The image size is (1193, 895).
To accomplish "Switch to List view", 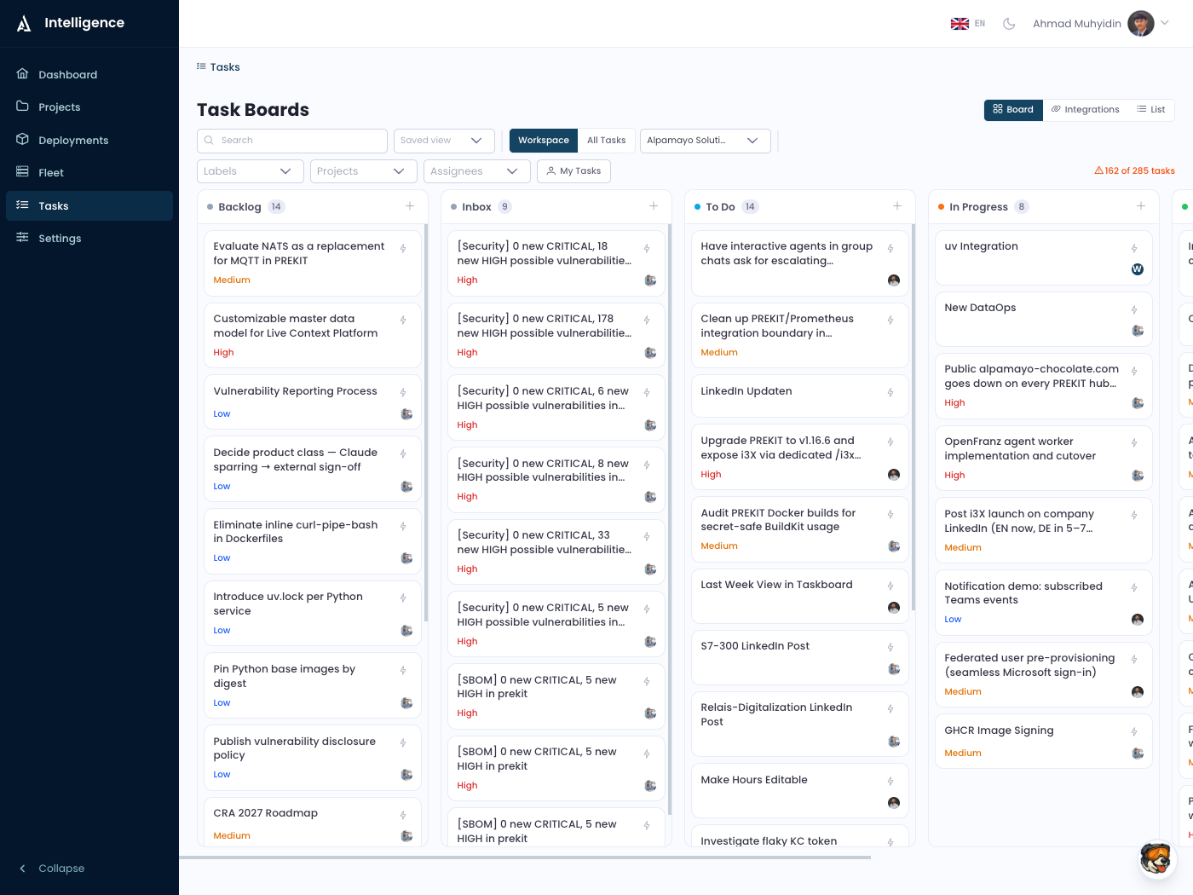I will click(x=1150, y=110).
